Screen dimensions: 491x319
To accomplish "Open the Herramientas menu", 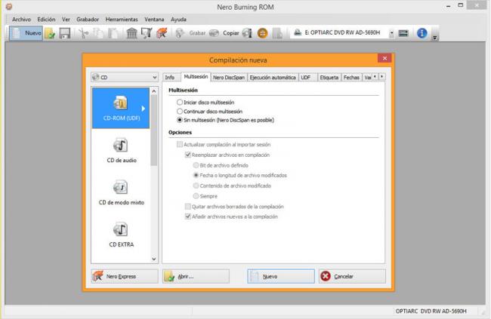I will click(x=122, y=20).
